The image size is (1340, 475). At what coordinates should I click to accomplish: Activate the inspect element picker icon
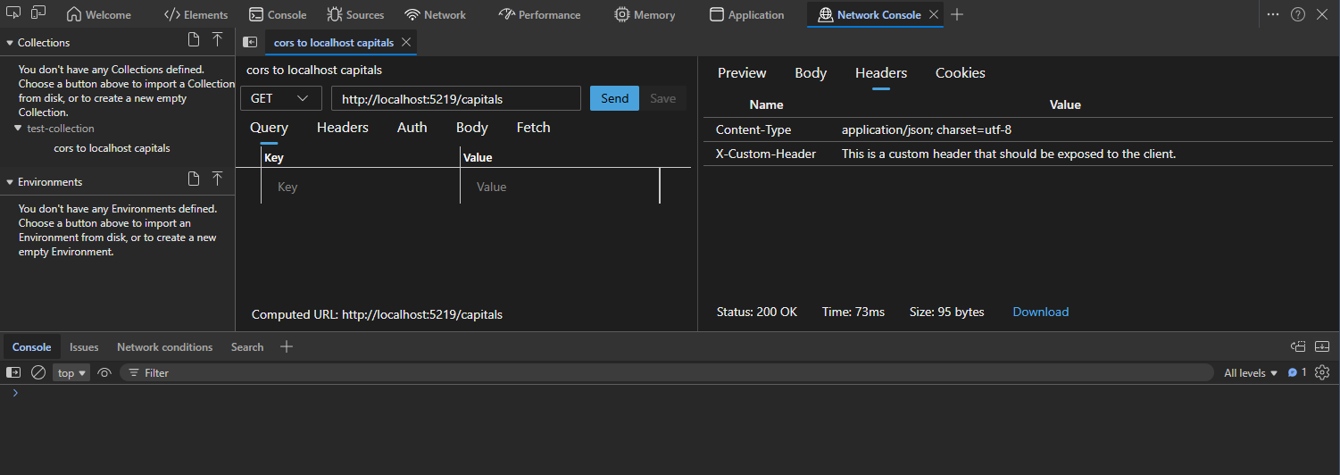point(14,13)
